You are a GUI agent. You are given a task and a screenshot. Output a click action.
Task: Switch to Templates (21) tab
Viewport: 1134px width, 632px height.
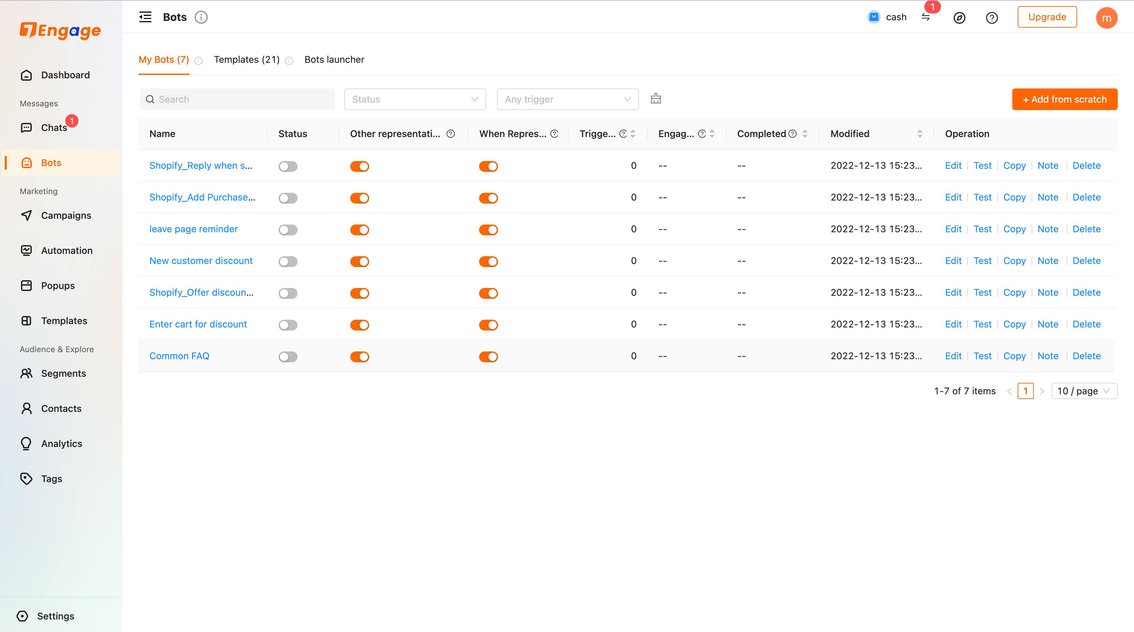[x=246, y=59]
